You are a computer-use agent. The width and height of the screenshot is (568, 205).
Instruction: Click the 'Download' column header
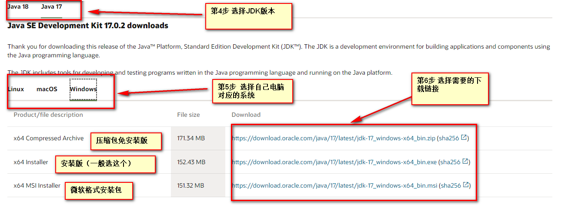pos(246,115)
